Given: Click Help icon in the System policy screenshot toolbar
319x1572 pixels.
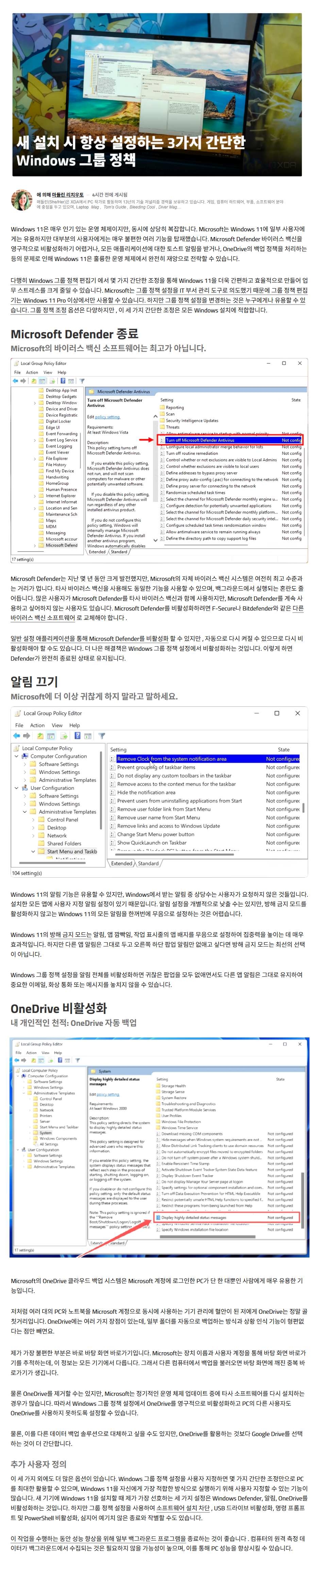Looking at the screenshot, I should pos(60,1060).
